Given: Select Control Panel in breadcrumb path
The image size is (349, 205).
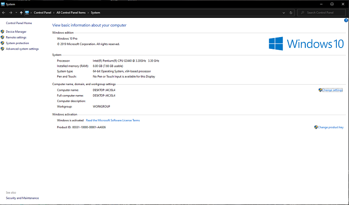Looking at the screenshot, I should (x=42, y=13).
